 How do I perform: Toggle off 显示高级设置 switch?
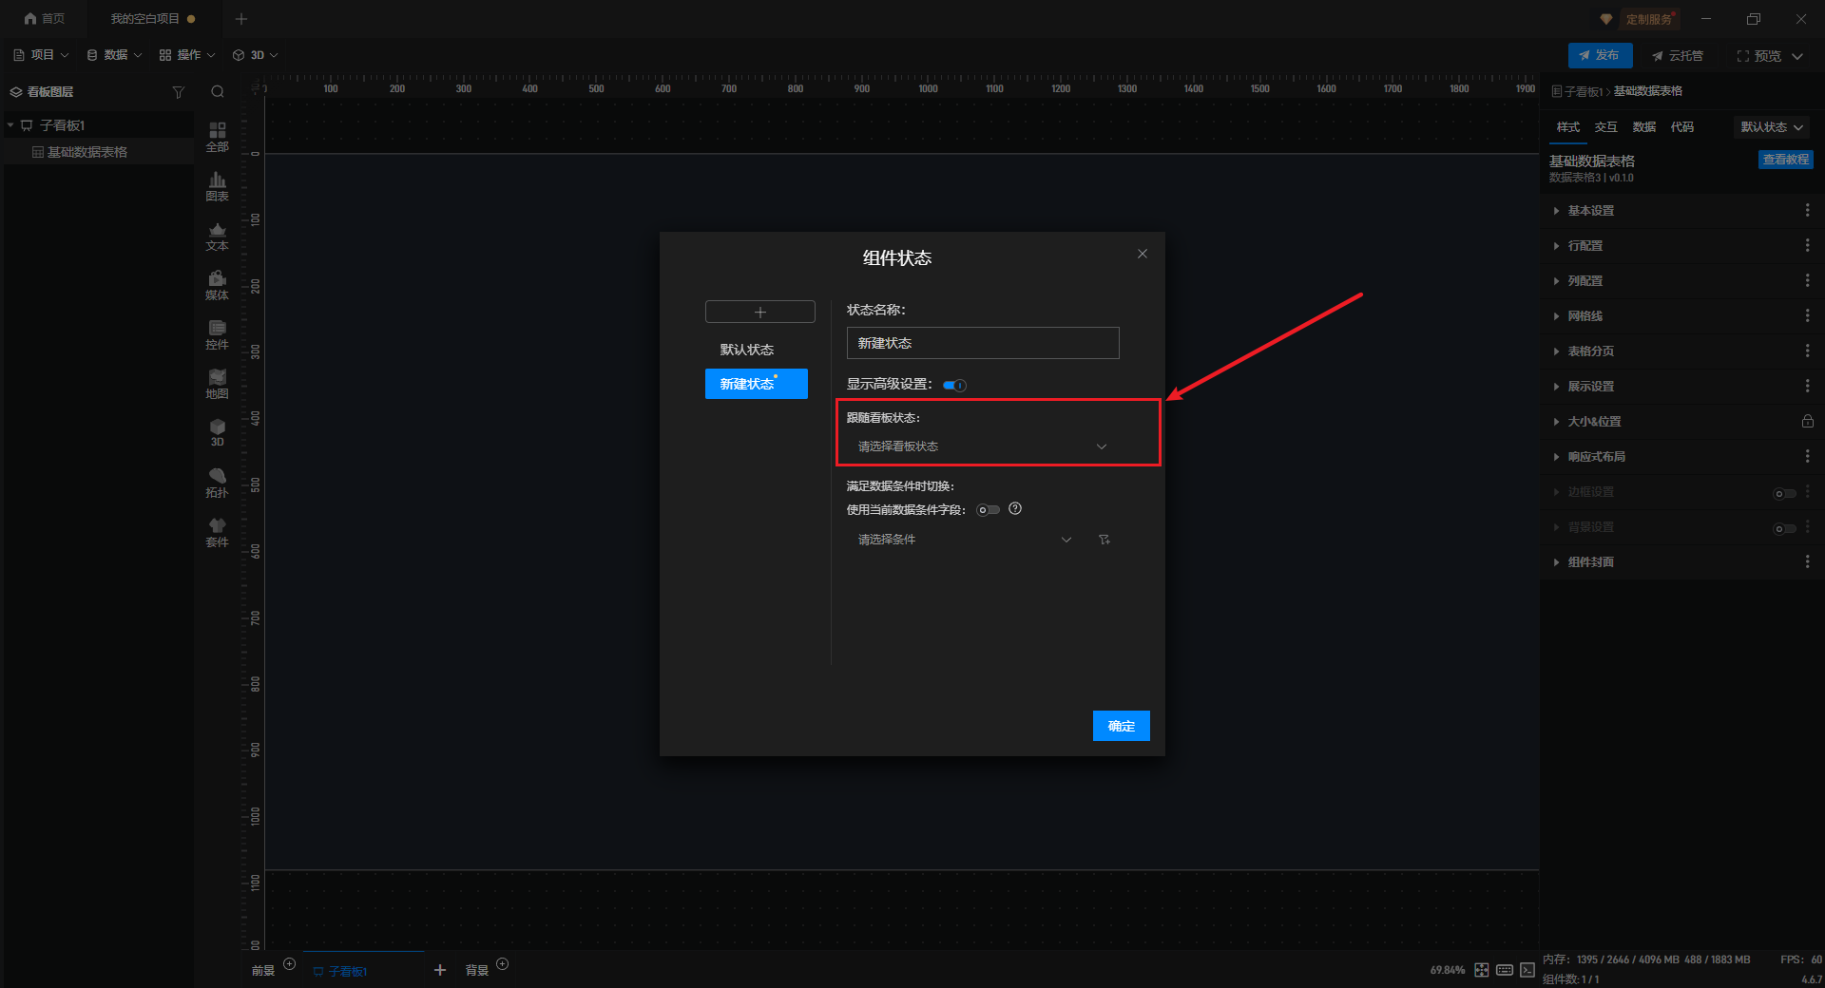(954, 385)
